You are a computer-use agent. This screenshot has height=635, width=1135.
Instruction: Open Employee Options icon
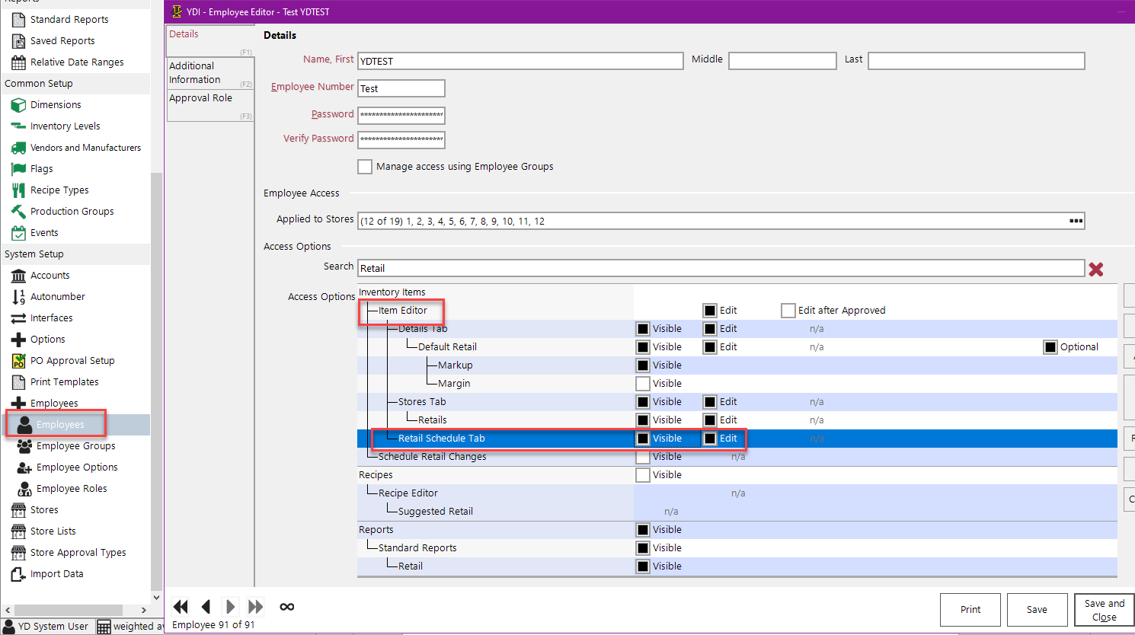point(24,467)
